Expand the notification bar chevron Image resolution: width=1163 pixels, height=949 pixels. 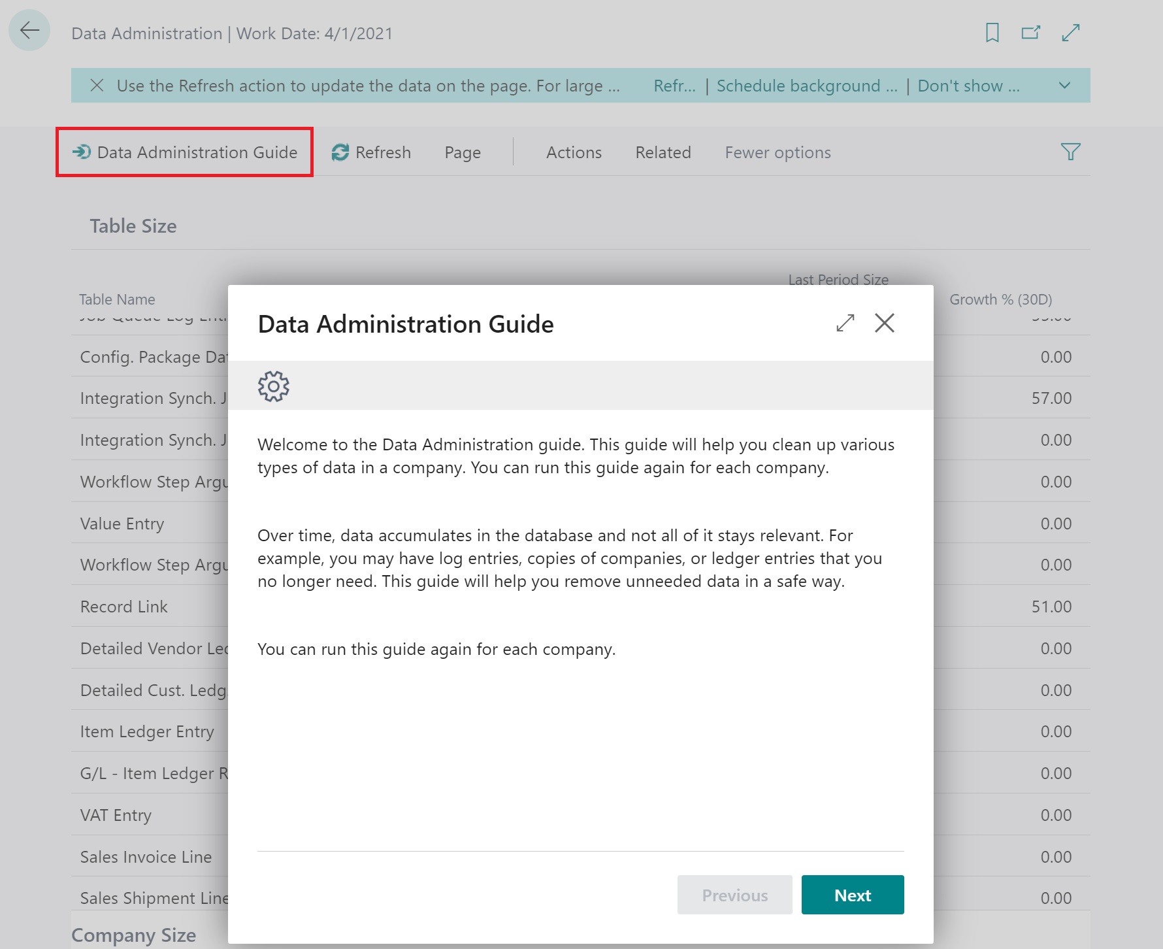pos(1064,86)
